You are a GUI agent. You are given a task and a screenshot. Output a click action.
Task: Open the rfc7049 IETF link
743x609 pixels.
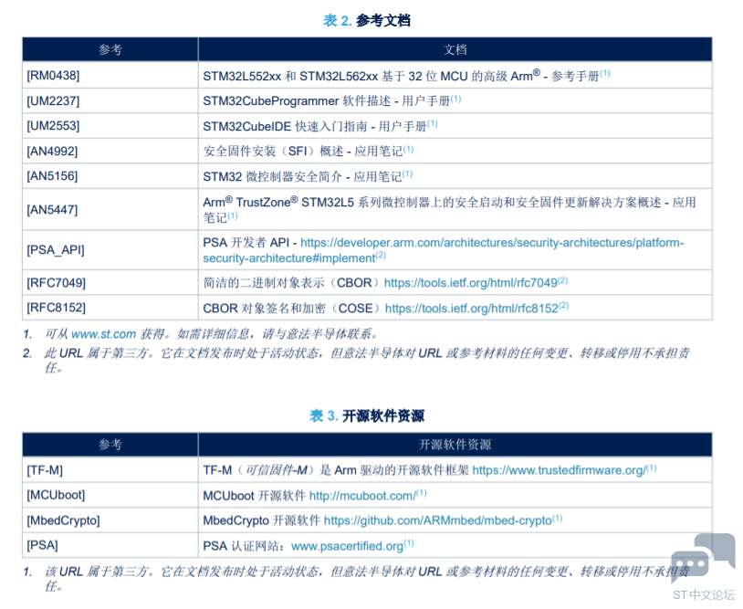[470, 283]
